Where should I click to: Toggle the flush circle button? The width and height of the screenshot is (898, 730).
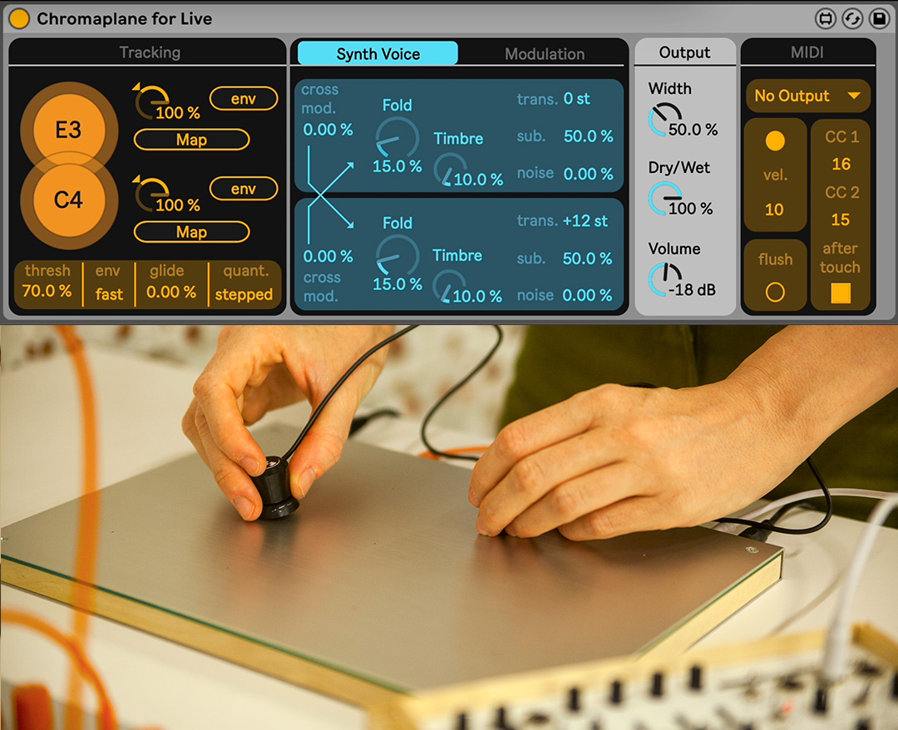[774, 292]
